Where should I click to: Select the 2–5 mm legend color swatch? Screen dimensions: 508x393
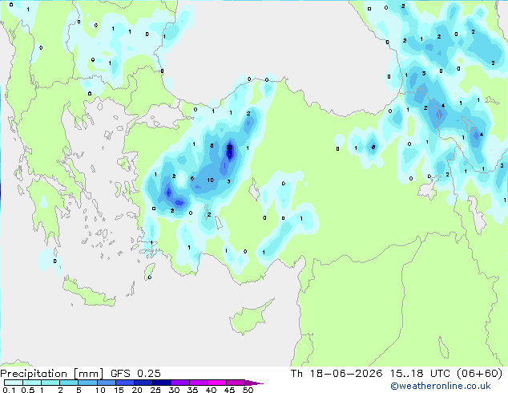69,383
